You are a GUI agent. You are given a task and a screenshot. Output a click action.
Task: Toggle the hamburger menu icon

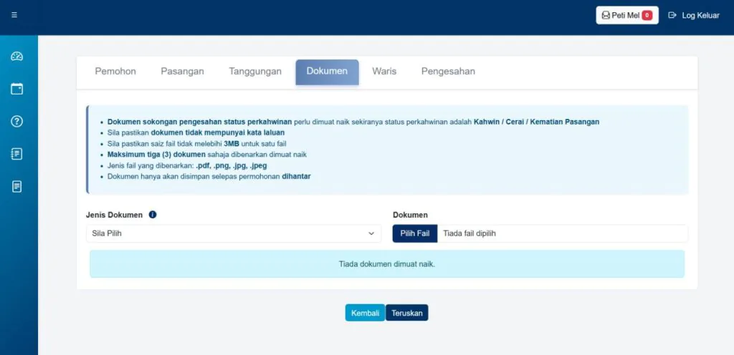(x=14, y=15)
